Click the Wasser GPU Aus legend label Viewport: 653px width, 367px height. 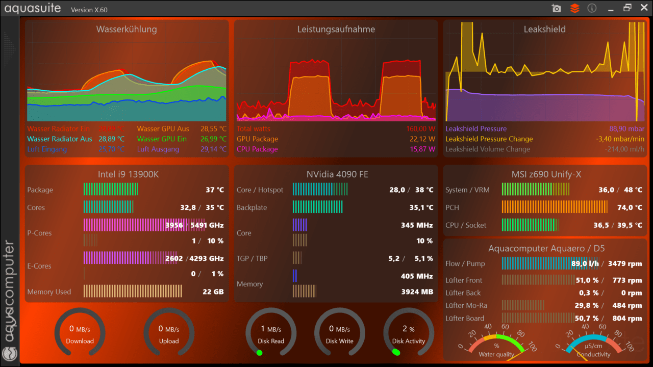[163, 129]
